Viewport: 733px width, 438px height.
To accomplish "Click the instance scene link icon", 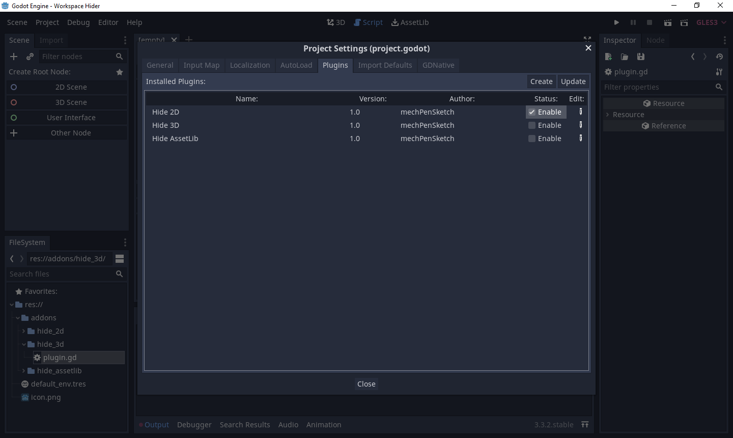I will click(30, 57).
